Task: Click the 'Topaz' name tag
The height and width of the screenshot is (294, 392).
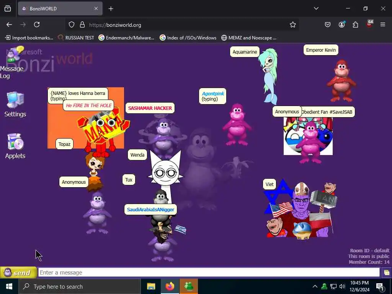Action: pyautogui.click(x=64, y=144)
